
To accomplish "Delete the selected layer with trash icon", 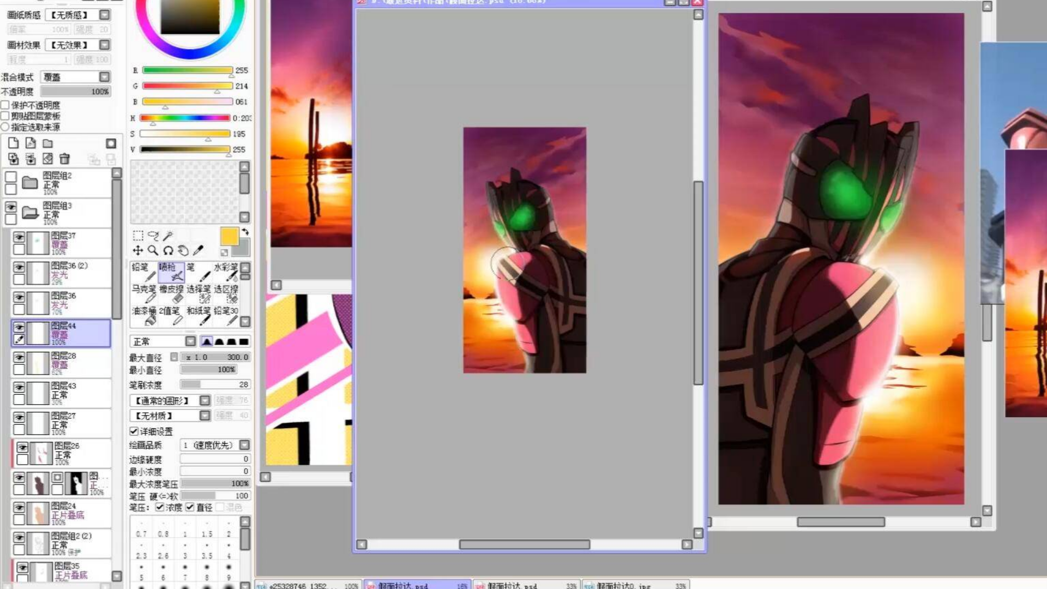I will point(64,159).
